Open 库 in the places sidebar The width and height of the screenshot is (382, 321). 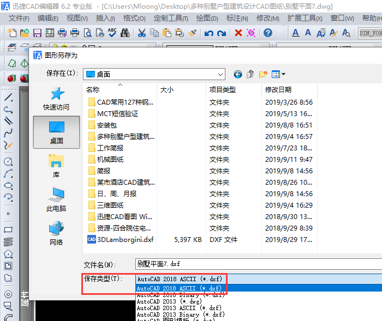(x=56, y=166)
